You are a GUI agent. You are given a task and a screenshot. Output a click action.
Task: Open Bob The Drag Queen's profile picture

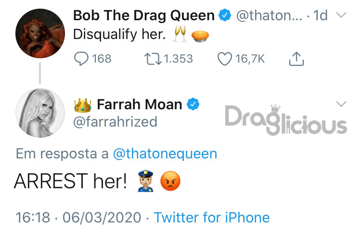coord(40,33)
